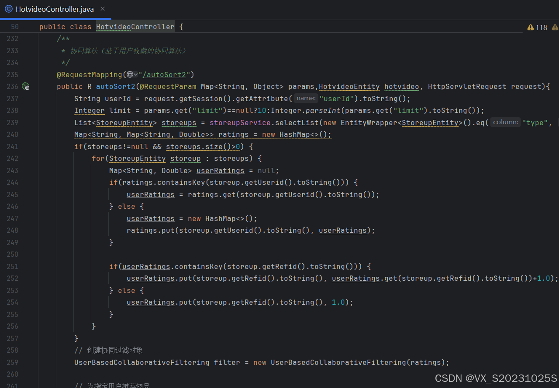Close the HotvideoController.java tab
The image size is (559, 388).
click(102, 9)
